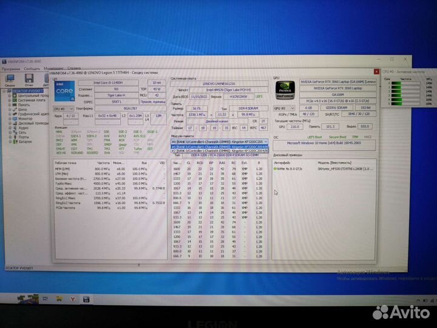
Task: Click the GPU clock value 210.0
Action: pyautogui.click(x=294, y=126)
